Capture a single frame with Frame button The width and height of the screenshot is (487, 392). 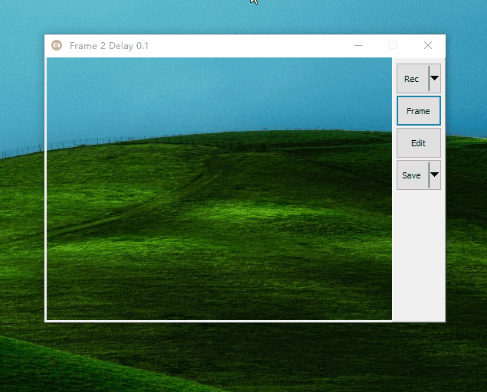tap(419, 111)
